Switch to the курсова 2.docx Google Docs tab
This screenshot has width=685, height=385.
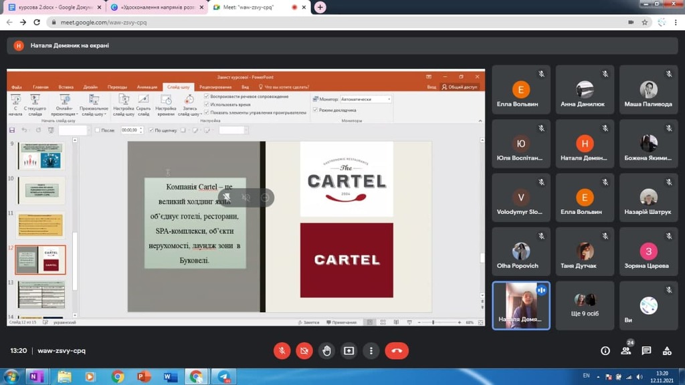(x=50, y=7)
